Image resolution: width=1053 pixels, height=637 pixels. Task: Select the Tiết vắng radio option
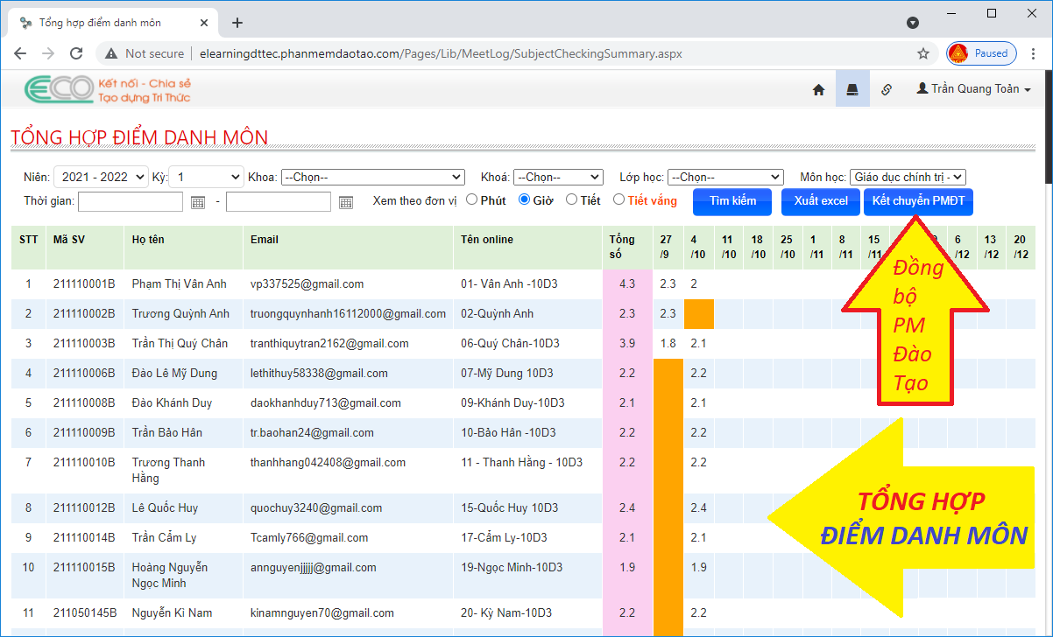point(619,199)
